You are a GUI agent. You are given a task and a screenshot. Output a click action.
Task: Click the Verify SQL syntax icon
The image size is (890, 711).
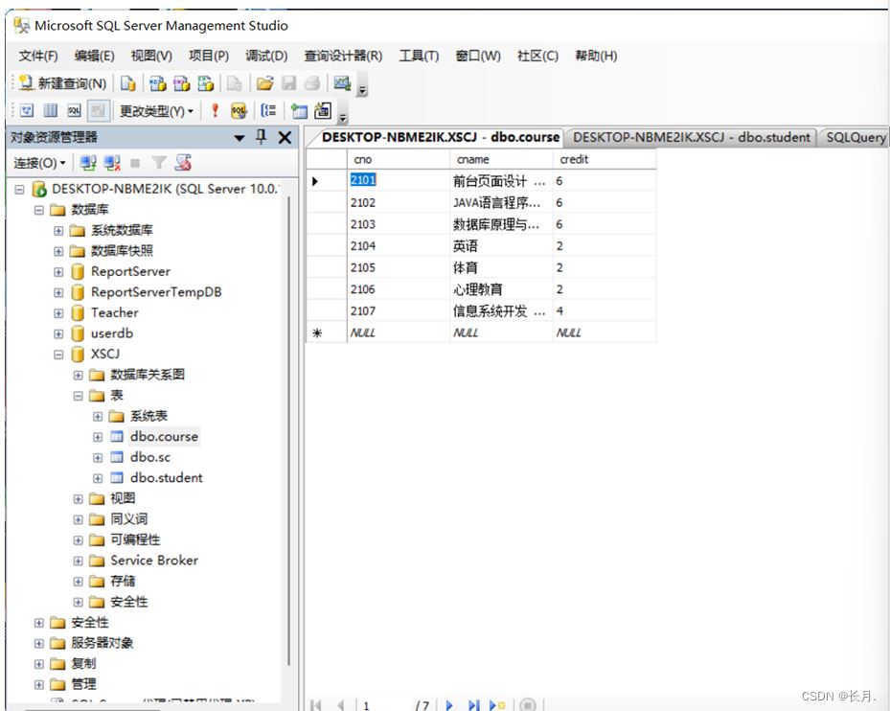(x=239, y=111)
